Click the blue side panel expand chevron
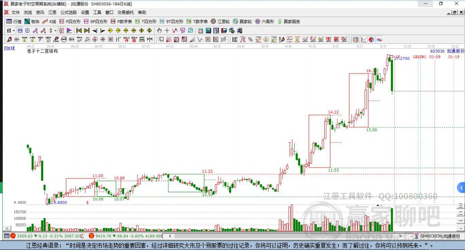Screen dimensions: 465x250 [x=461, y=188]
